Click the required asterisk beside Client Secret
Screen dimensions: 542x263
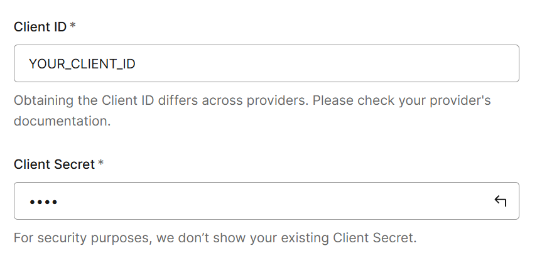pos(100,164)
